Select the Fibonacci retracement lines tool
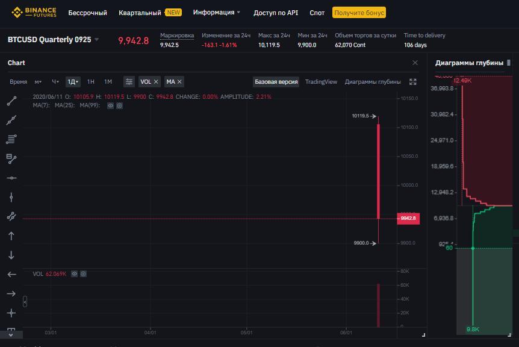 [11, 139]
